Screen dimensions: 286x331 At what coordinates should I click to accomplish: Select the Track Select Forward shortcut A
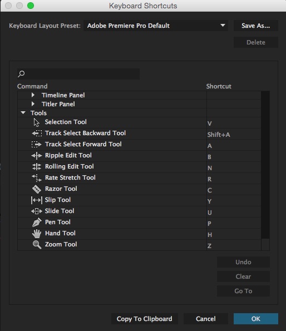point(209,146)
